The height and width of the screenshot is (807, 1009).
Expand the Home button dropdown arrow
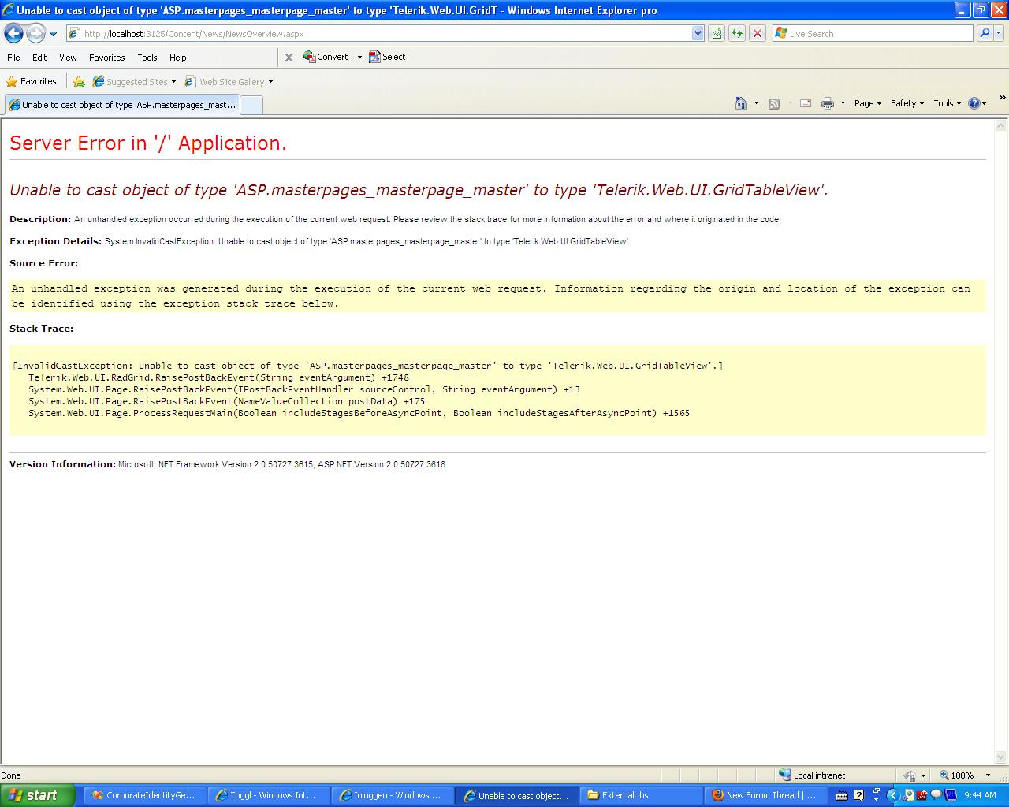[x=756, y=103]
